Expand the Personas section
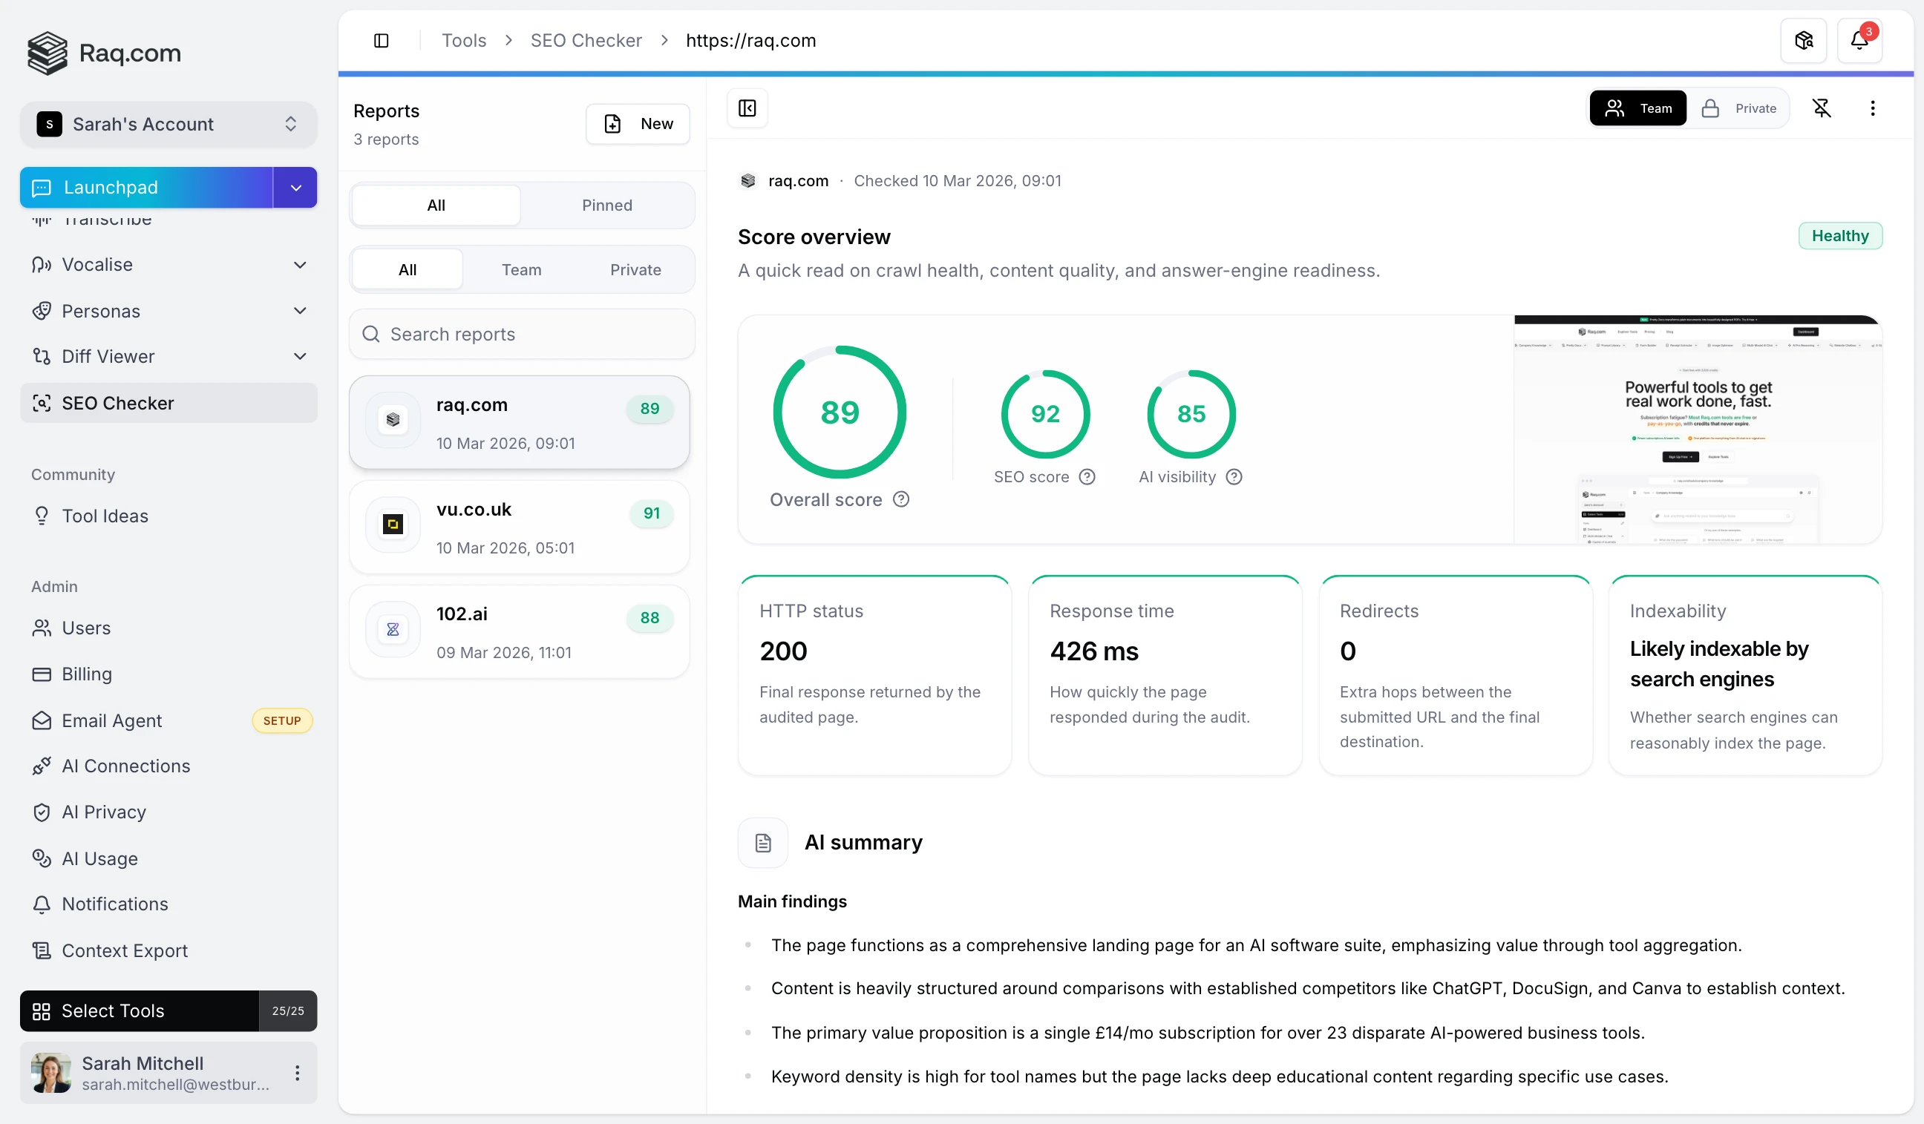1924x1124 pixels. tap(301, 311)
